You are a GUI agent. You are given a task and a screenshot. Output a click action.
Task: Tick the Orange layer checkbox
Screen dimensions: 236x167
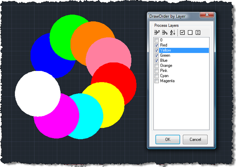tap(157, 65)
